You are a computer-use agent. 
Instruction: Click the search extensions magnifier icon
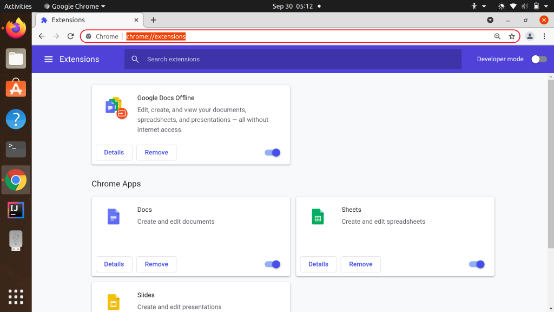pyautogui.click(x=135, y=59)
